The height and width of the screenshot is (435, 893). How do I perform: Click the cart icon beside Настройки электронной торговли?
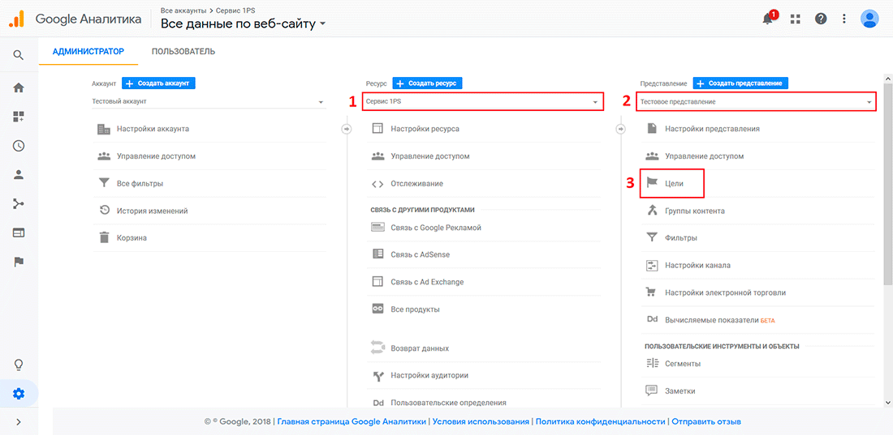(x=652, y=293)
